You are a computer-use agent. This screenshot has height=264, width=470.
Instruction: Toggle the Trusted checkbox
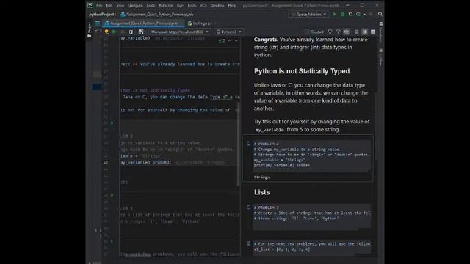pos(307,32)
